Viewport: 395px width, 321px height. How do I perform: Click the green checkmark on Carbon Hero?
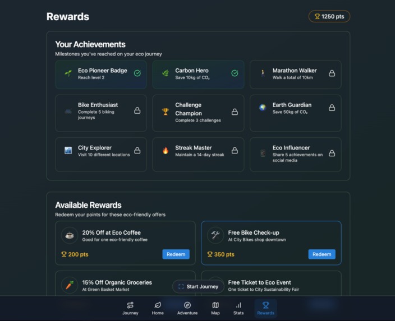235,73
